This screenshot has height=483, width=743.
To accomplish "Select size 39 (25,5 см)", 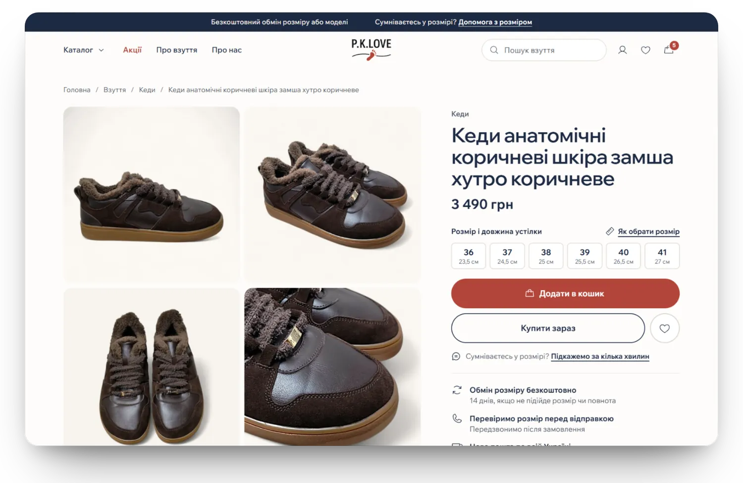I will (584, 256).
